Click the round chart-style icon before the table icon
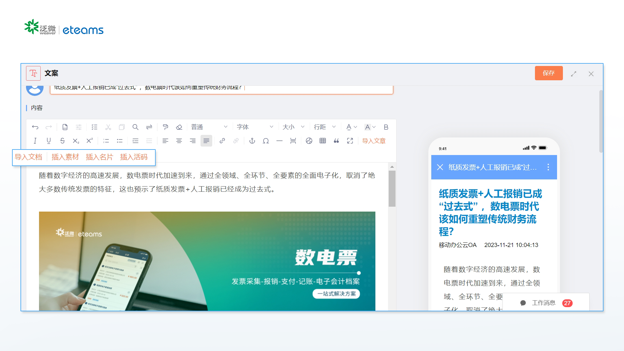 point(309,141)
